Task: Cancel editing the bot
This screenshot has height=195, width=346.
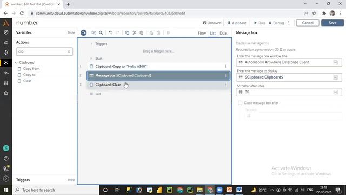Action: pyautogui.click(x=308, y=23)
